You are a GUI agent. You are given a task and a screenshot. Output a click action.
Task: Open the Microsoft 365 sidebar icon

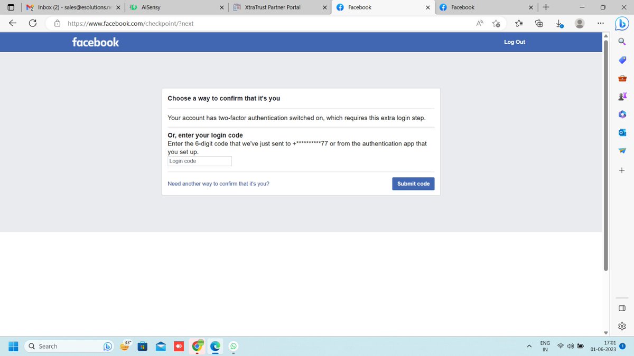tap(622, 114)
